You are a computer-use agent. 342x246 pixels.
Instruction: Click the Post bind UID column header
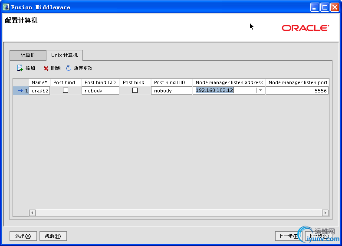click(x=171, y=82)
